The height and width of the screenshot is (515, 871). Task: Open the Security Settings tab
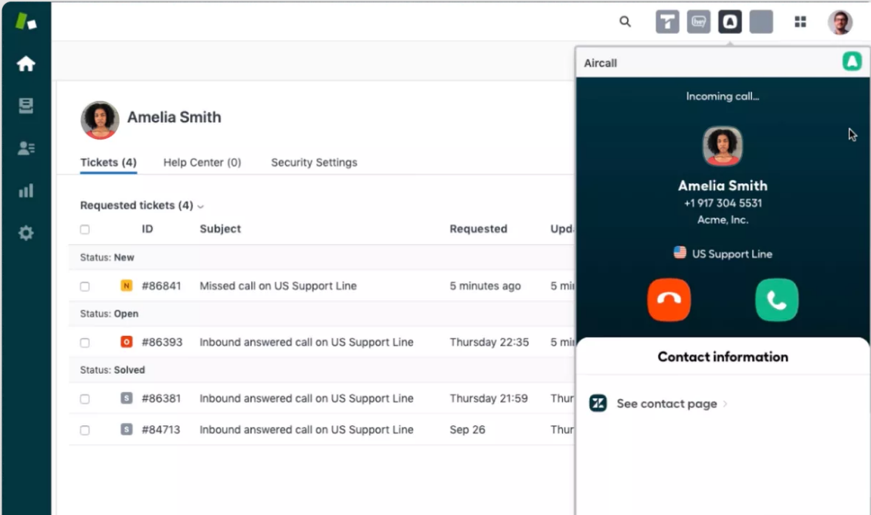313,162
